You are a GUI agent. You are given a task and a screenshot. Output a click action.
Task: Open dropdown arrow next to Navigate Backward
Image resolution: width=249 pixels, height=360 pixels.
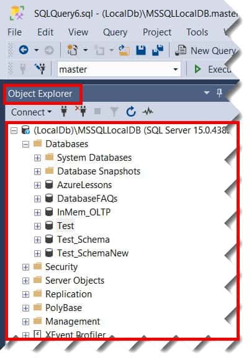(x=37, y=50)
